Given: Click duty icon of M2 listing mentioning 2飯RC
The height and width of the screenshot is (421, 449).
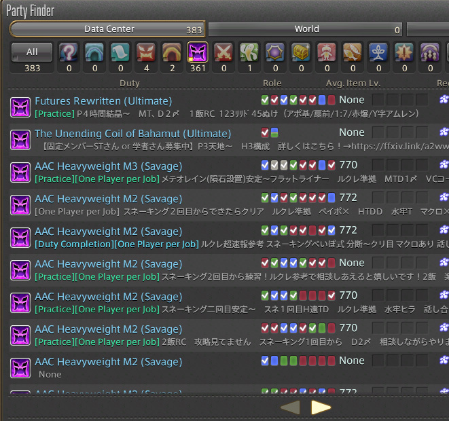Looking at the screenshot, I should tap(20, 335).
